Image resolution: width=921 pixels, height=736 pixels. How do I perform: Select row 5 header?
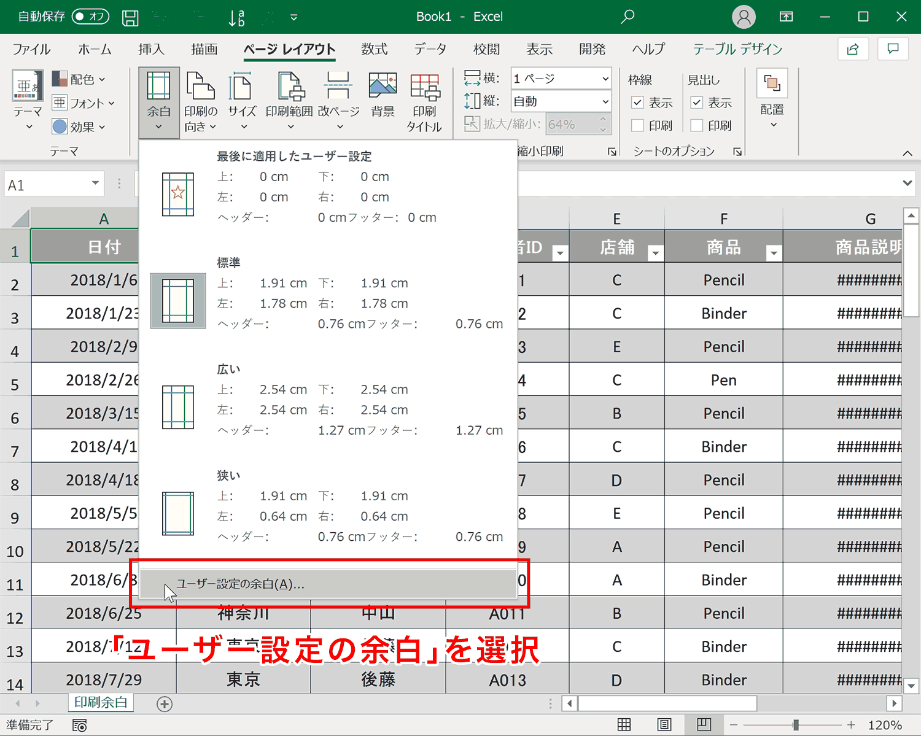click(15, 384)
